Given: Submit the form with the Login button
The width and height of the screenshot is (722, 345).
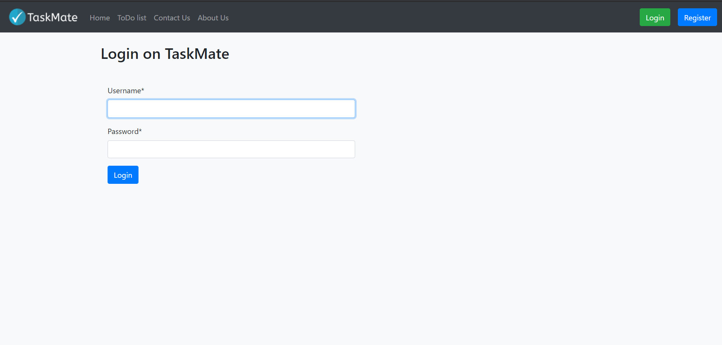Looking at the screenshot, I should tap(123, 174).
